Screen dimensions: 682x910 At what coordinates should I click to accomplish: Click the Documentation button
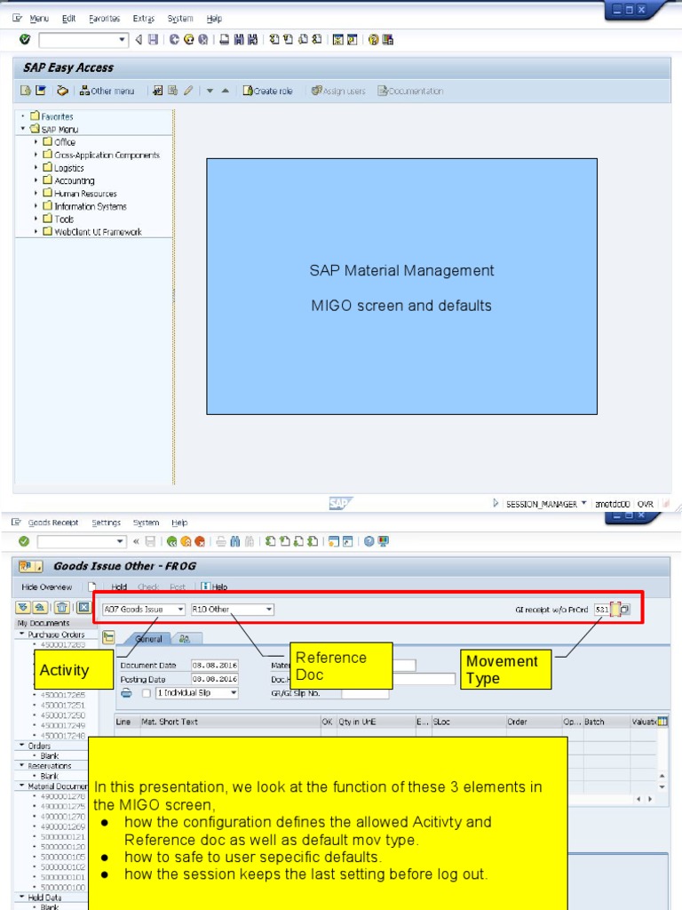tap(410, 91)
